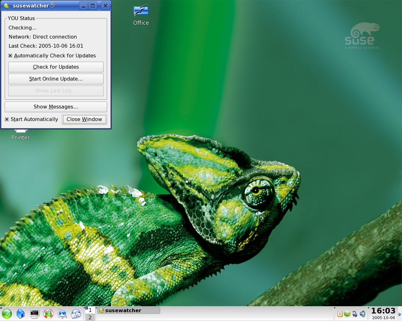402x321 pixels.
Task: Click the Last Check: 2005-10-06 16:01 text
Action: pyautogui.click(x=46, y=46)
